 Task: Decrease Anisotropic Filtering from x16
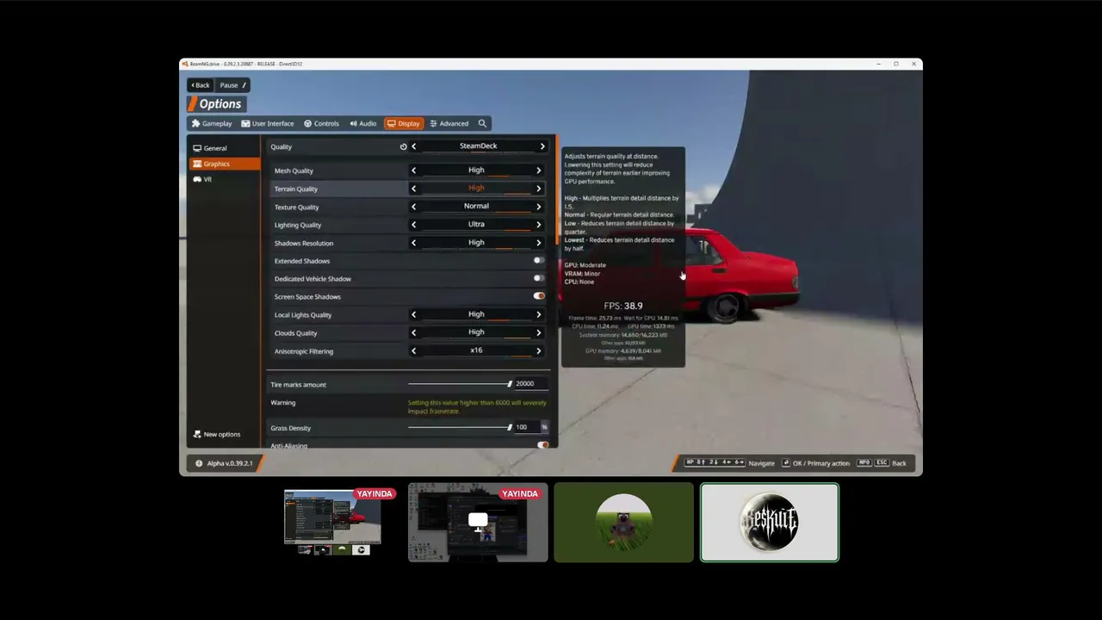(x=413, y=350)
